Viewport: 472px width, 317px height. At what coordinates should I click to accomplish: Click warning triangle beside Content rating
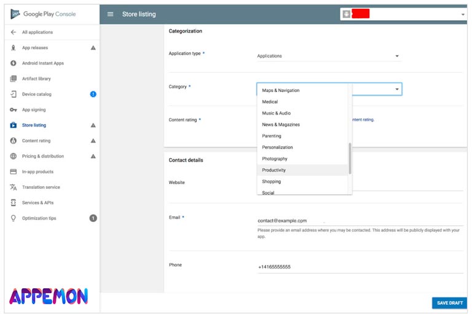[93, 140]
